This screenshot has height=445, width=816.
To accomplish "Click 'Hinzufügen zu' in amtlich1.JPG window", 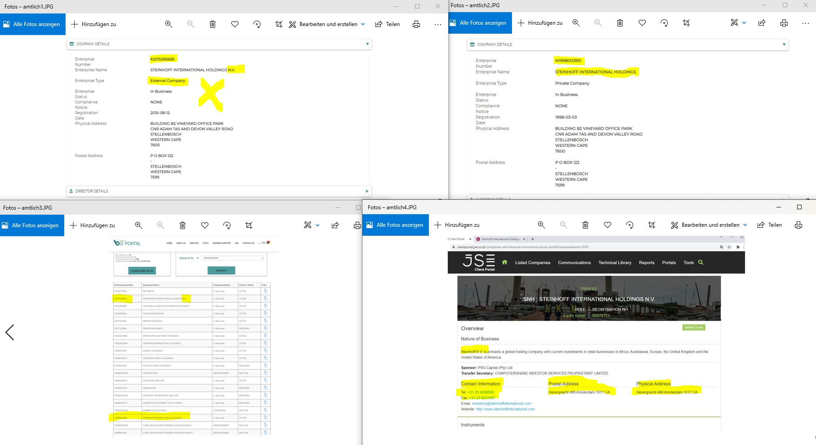I will [x=94, y=24].
